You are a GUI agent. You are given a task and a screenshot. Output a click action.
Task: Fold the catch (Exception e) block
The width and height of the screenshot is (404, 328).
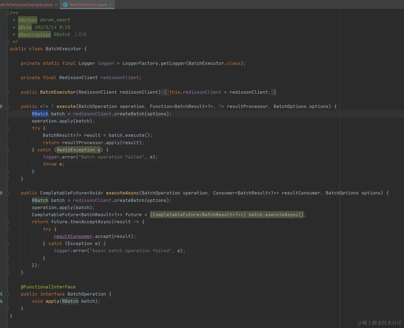tap(7, 244)
